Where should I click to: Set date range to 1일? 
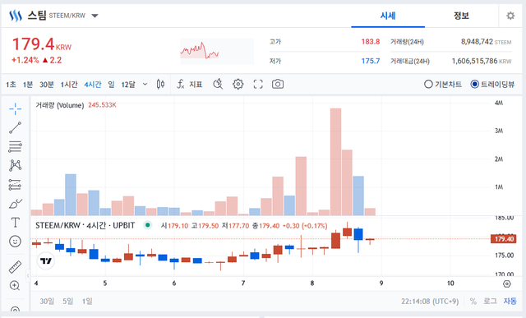[87, 302]
